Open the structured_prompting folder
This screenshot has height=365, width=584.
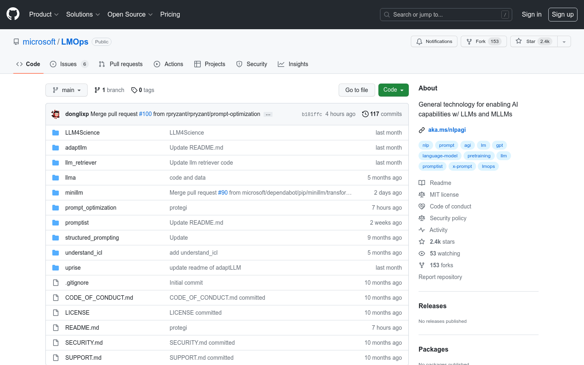point(92,238)
